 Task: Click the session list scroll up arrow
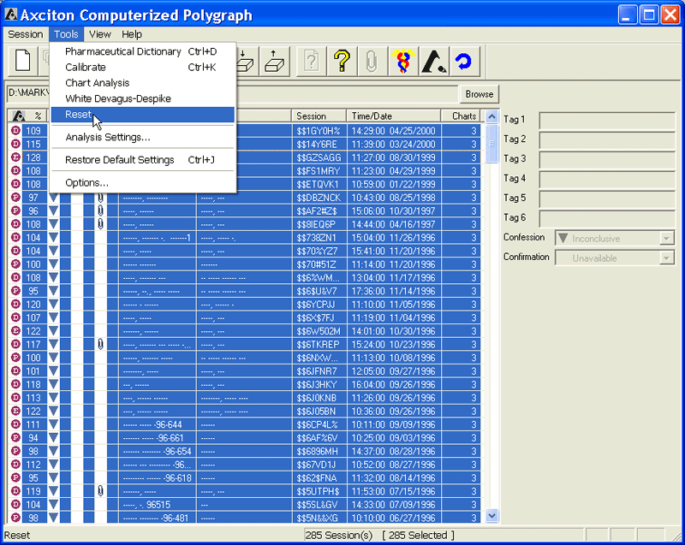coord(491,117)
